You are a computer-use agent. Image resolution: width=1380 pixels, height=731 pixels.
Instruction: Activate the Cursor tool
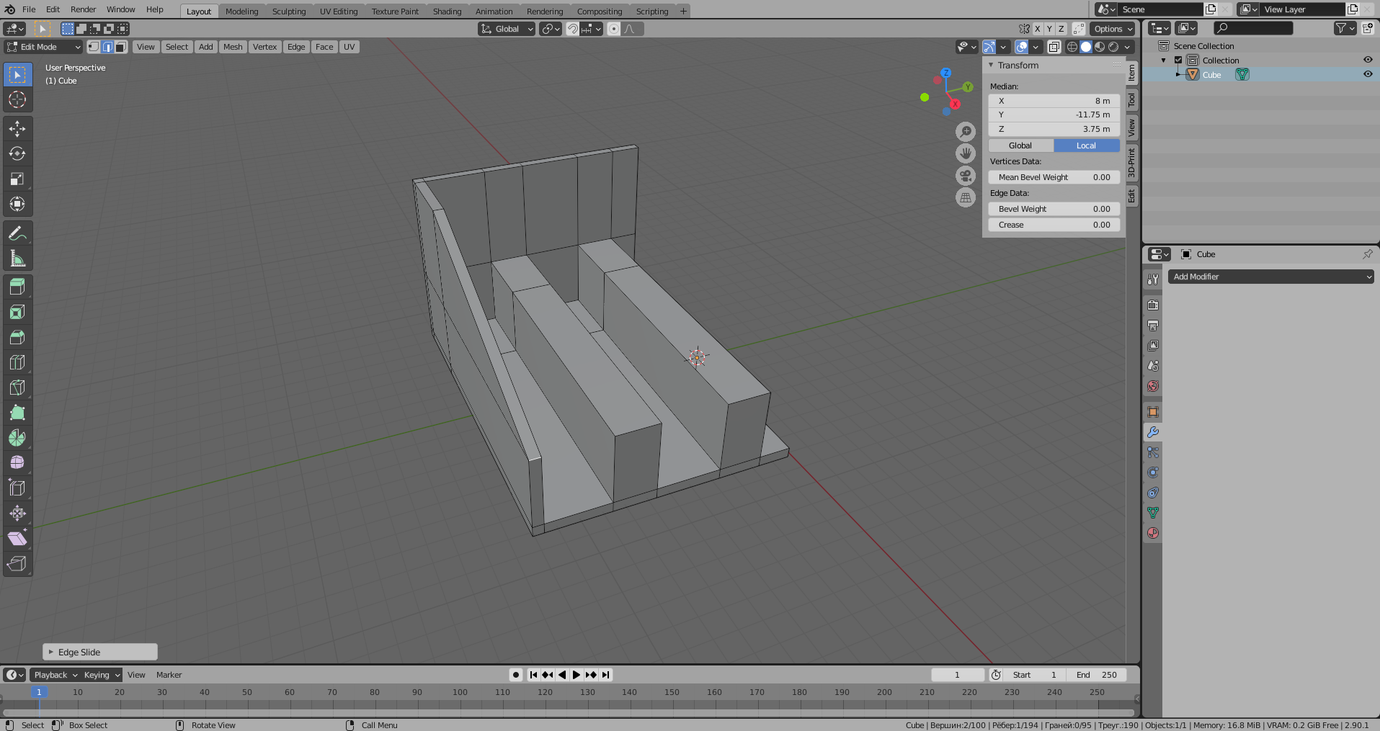17,99
